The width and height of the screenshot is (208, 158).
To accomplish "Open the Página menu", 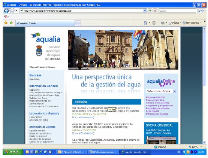I will click(x=175, y=23).
